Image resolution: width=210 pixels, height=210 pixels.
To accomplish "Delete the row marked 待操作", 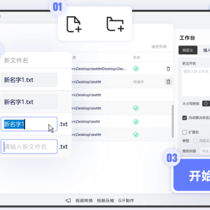I will click(x=169, y=82).
